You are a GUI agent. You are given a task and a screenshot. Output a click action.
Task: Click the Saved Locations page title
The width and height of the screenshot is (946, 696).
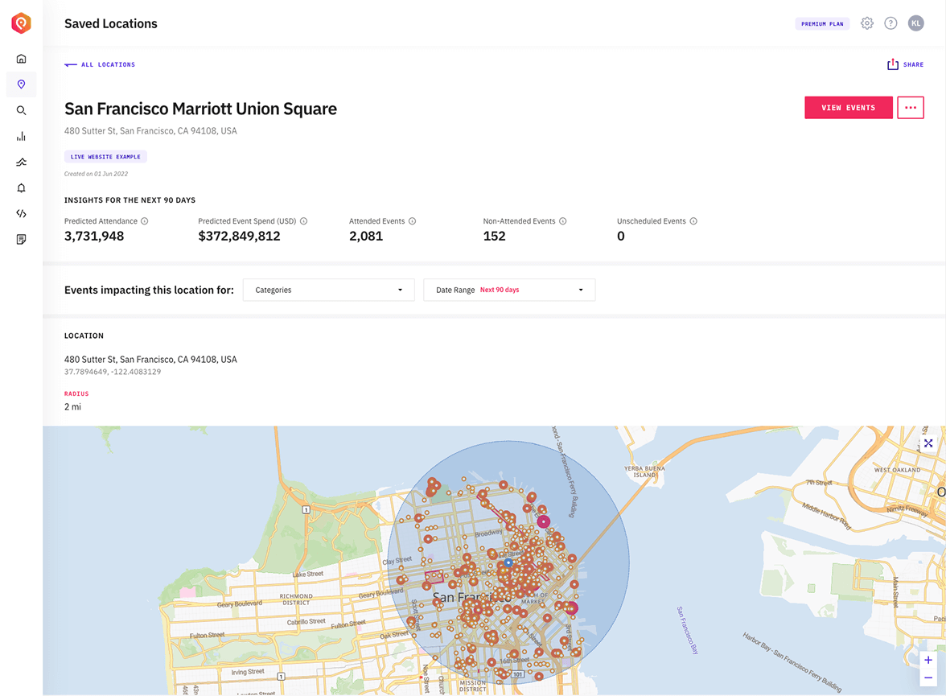point(111,23)
